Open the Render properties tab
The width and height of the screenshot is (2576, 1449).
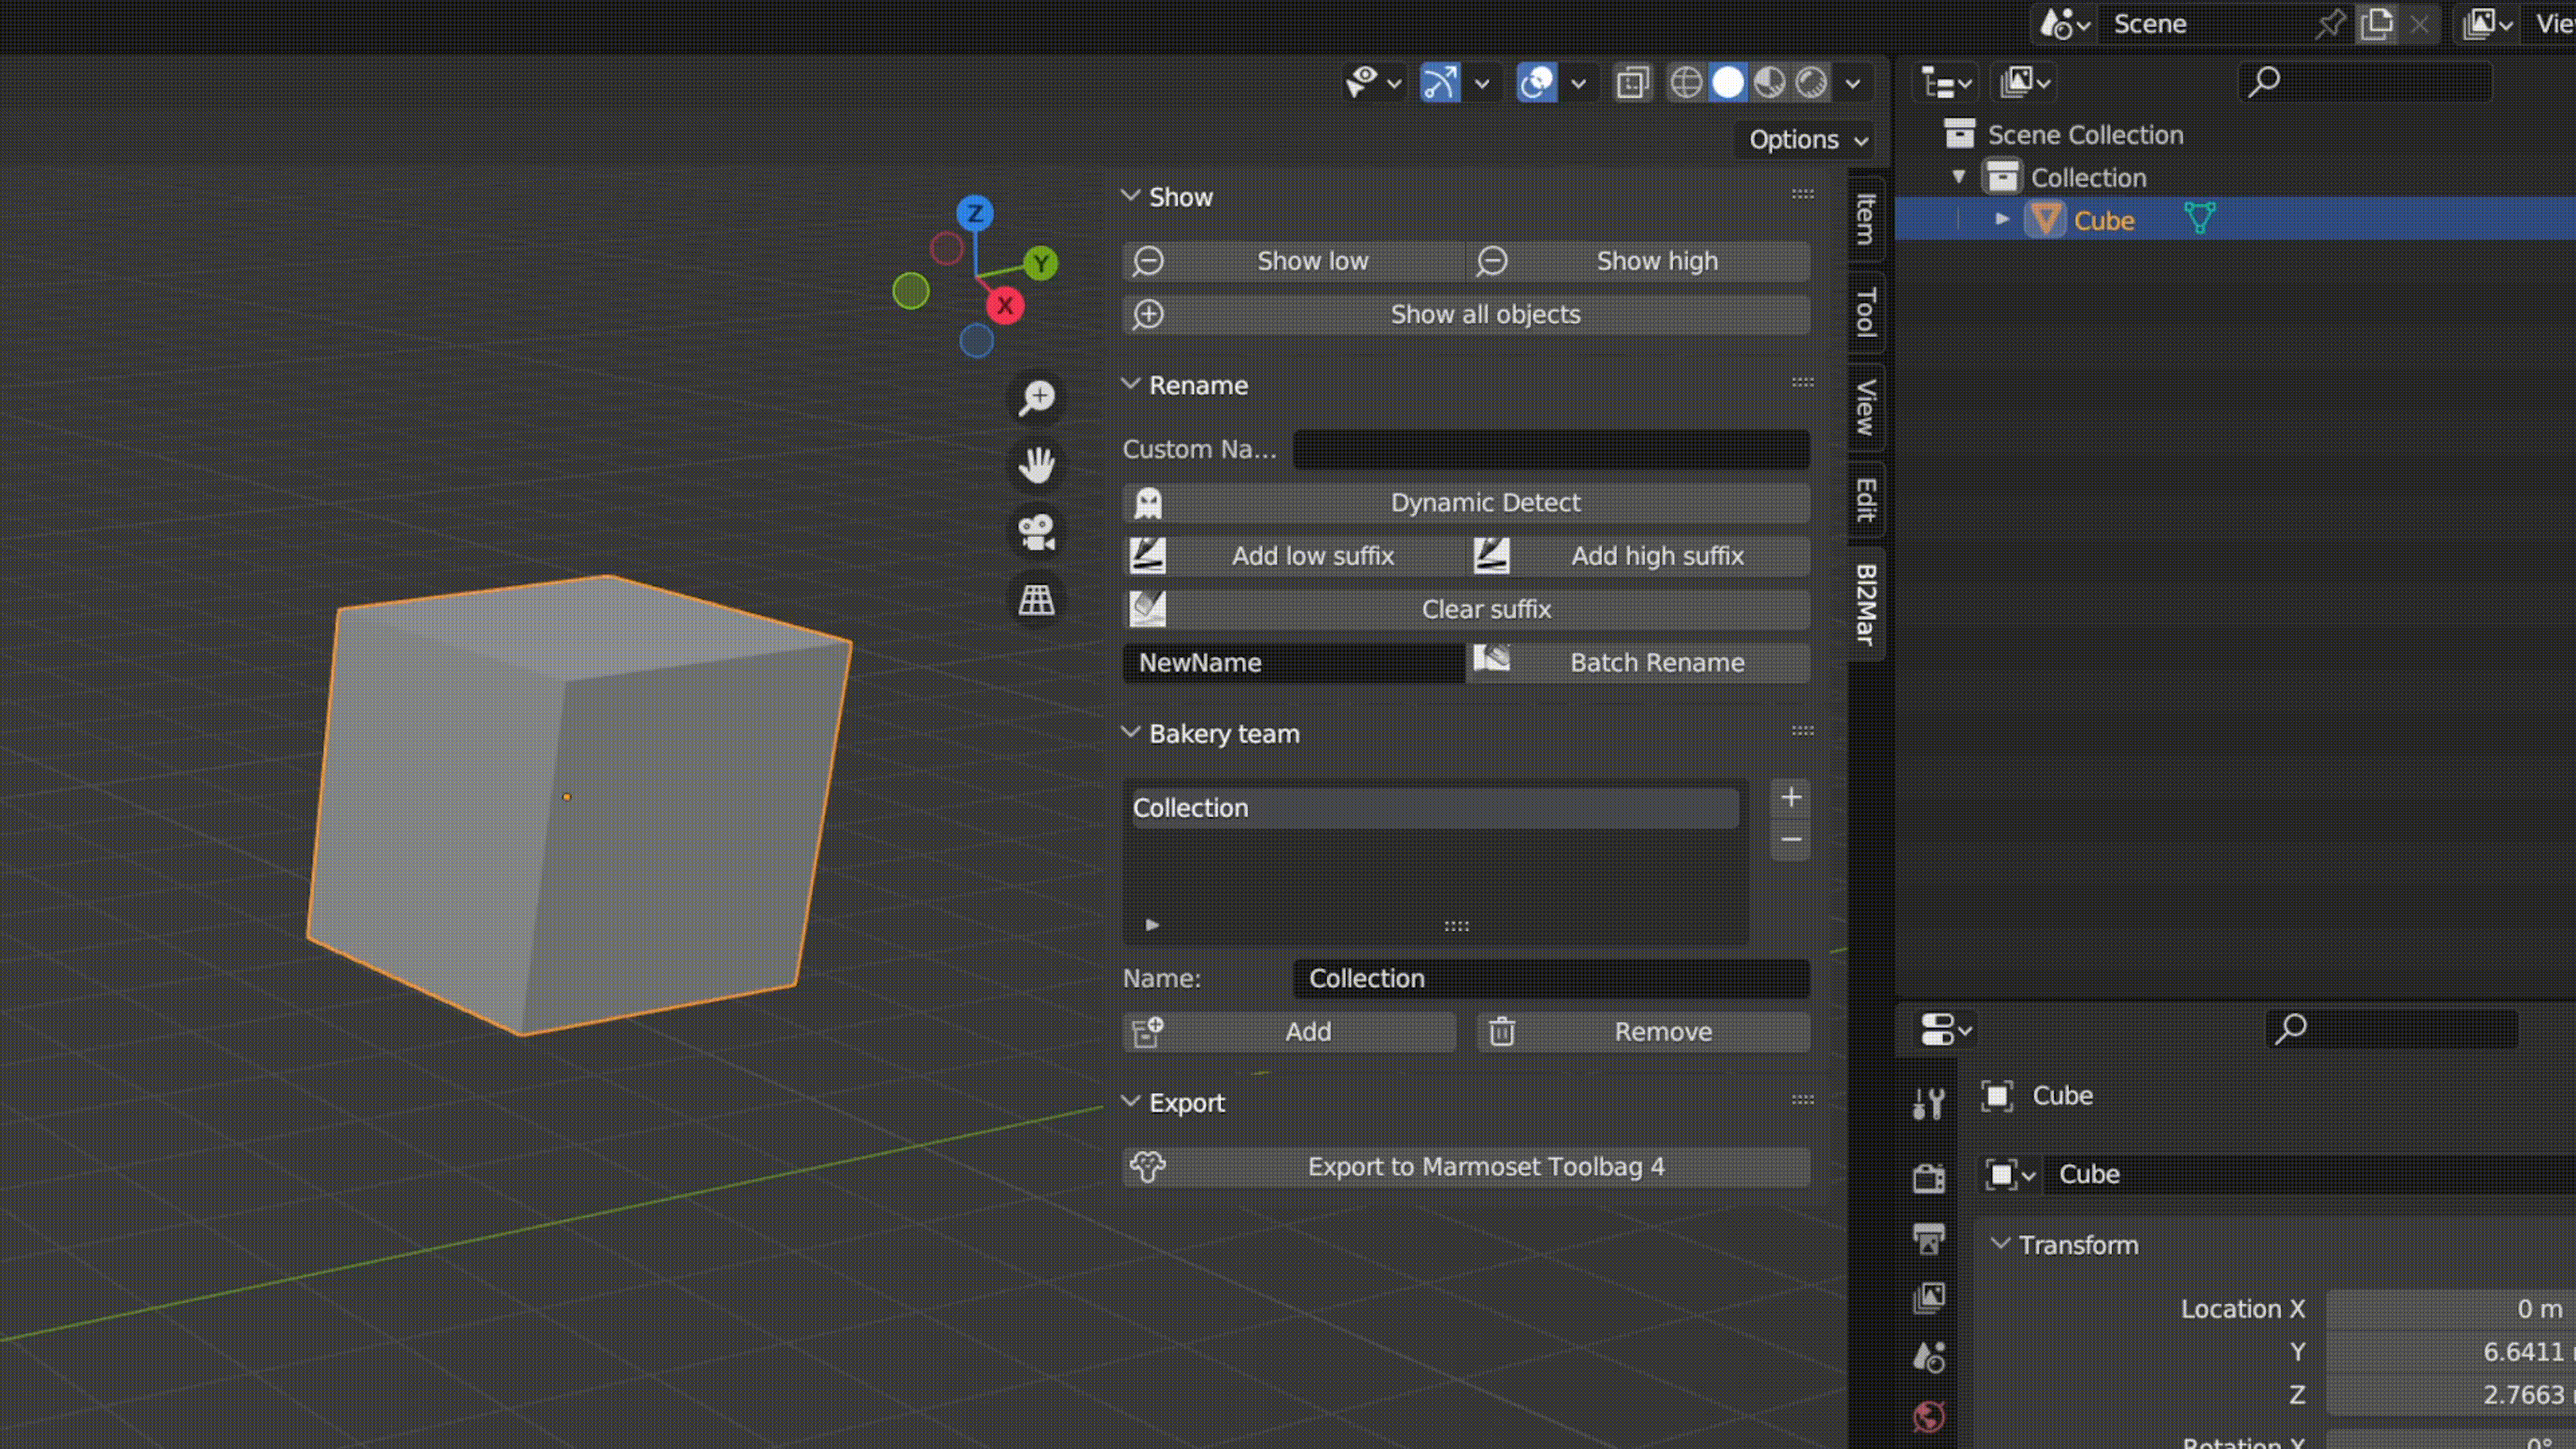click(x=1929, y=1177)
